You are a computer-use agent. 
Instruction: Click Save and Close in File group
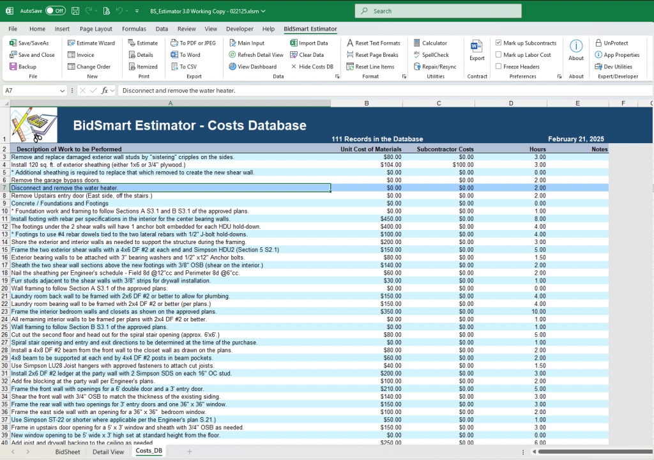(x=32, y=55)
